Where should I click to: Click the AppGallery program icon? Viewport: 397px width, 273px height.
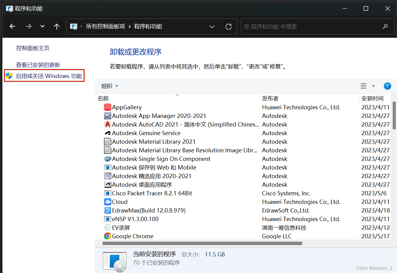tap(107, 107)
